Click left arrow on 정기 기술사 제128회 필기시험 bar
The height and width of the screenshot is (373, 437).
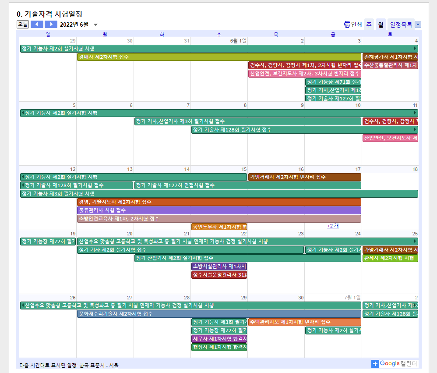click(23, 185)
